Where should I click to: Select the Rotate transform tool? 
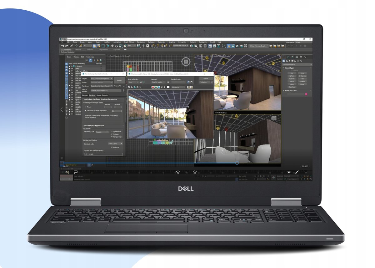pos(116,46)
